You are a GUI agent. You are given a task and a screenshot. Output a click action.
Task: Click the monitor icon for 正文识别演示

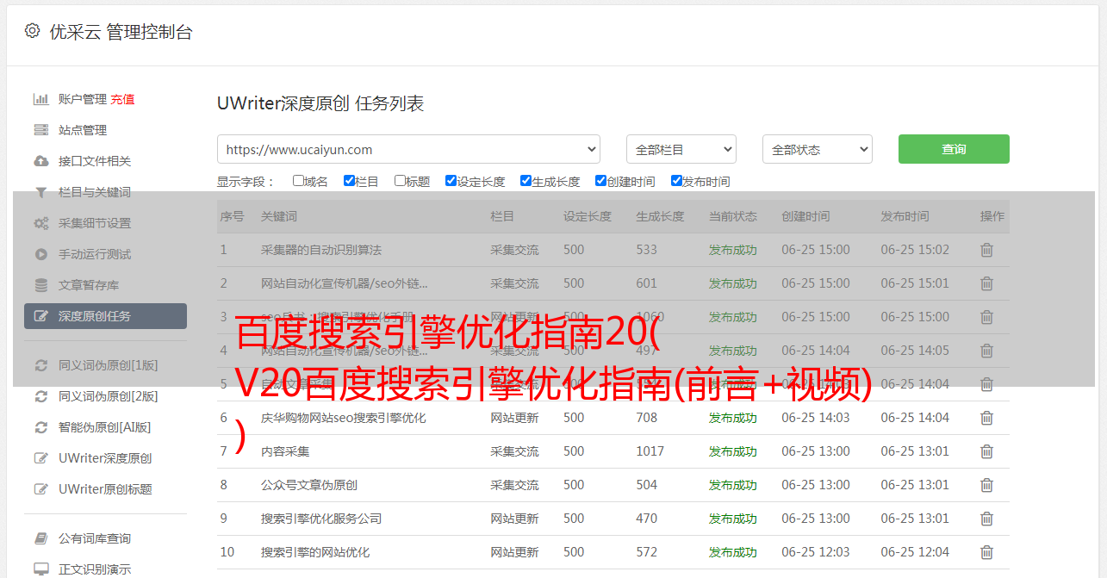[x=40, y=569]
